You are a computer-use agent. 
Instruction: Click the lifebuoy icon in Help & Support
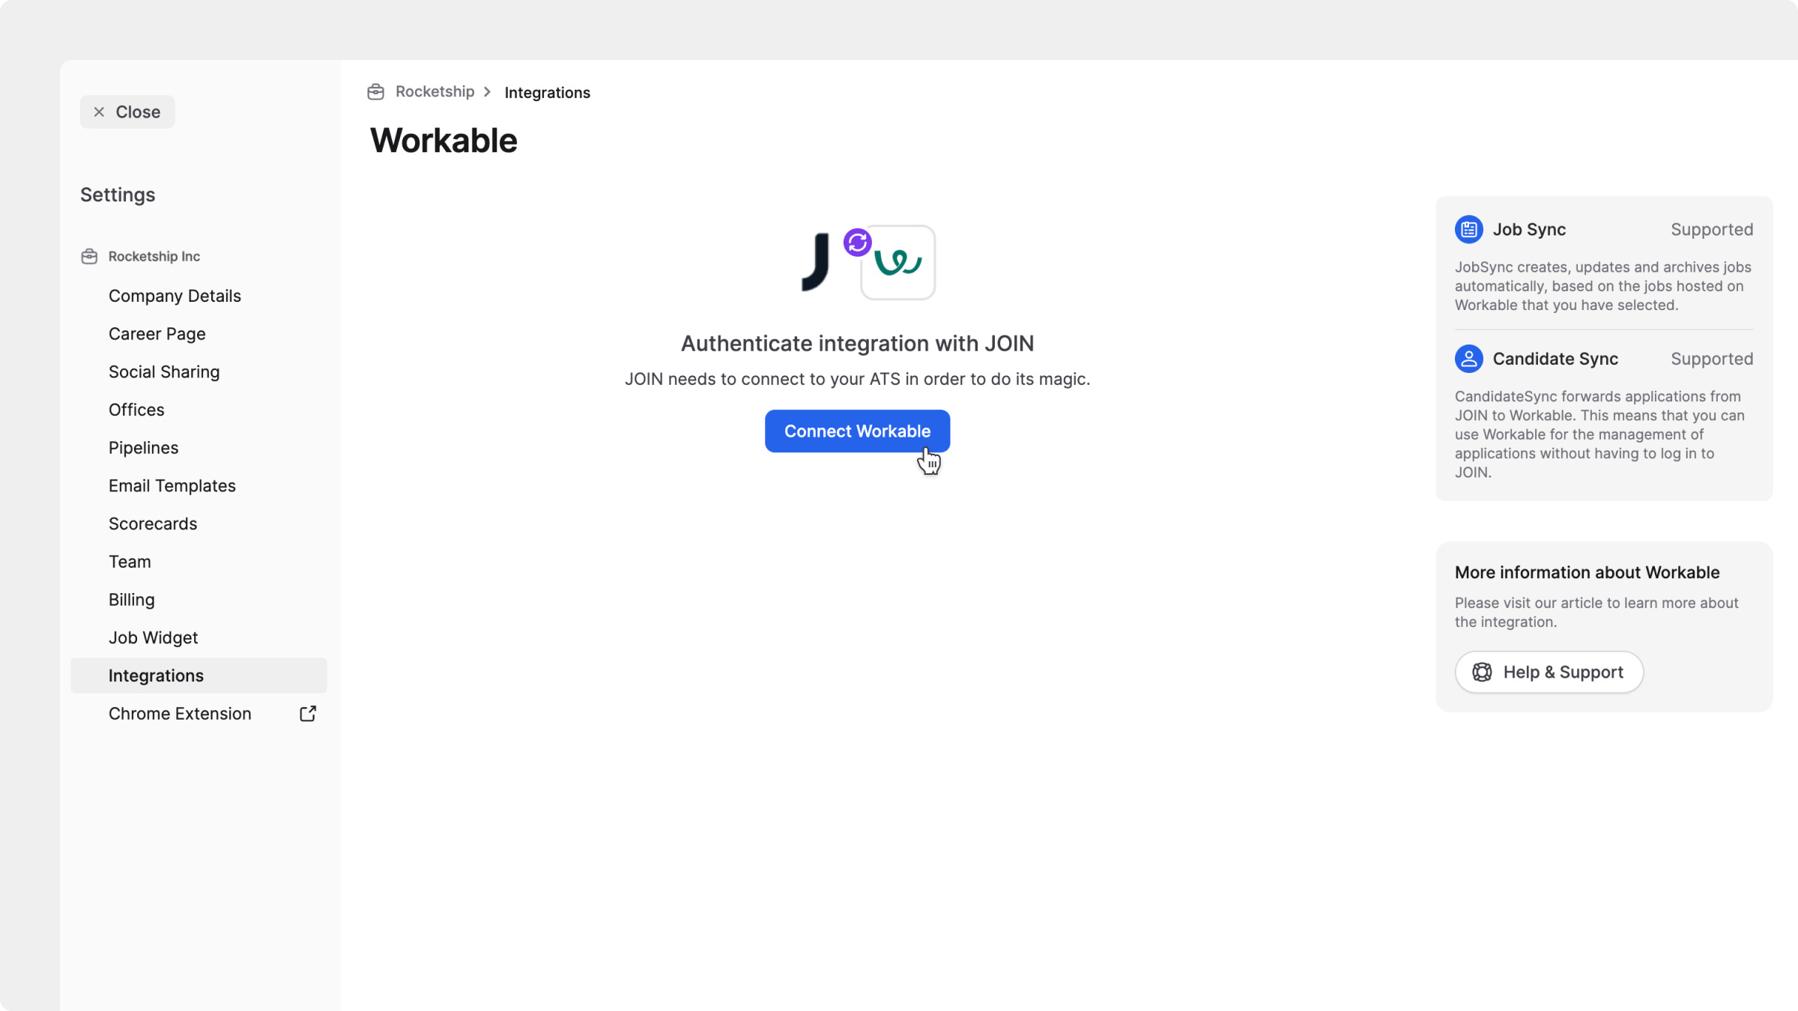pyautogui.click(x=1482, y=673)
